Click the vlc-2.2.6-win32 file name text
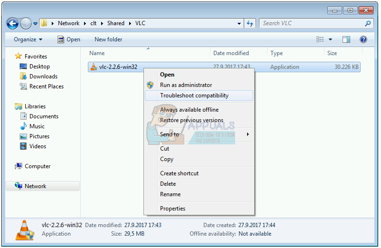This screenshot has width=381, height=248. pos(118,67)
